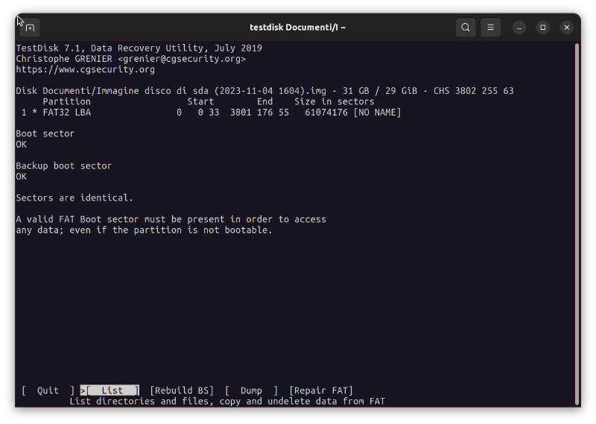The width and height of the screenshot is (596, 424).
Task: Minimize the terminal window
Action: 519,28
